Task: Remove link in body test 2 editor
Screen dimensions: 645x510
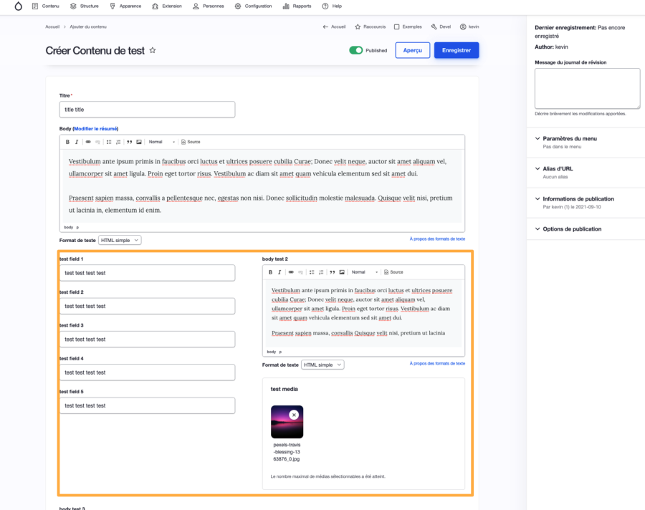Action: pyautogui.click(x=300, y=272)
